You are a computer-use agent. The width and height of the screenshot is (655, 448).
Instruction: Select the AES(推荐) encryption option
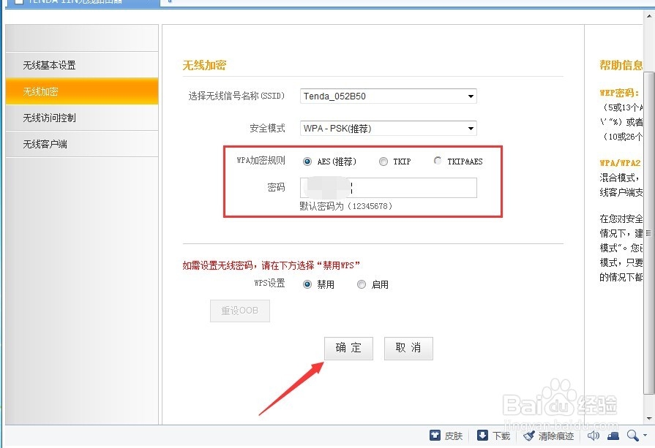point(307,162)
